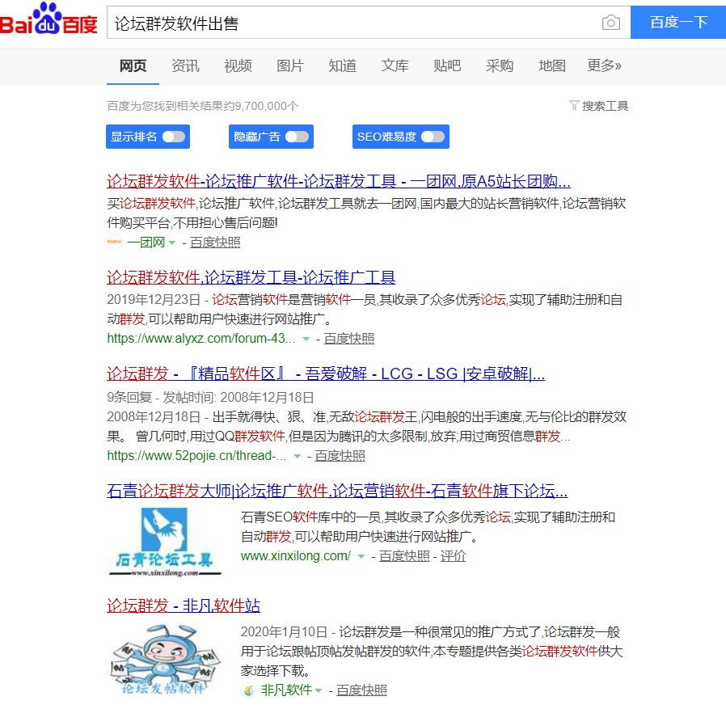The height and width of the screenshot is (709, 726).
Task: Open 百度快照 for 一团网 result
Action: click(x=215, y=243)
